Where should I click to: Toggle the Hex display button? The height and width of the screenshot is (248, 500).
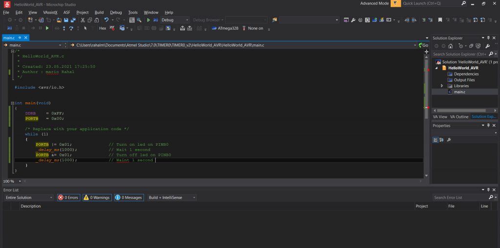(x=103, y=28)
